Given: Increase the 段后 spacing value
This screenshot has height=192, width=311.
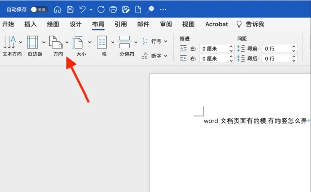Looking at the screenshot, I should coord(294,57).
